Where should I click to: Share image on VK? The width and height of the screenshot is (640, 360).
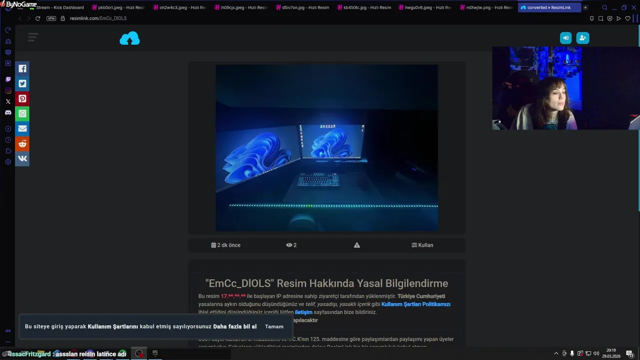22,158
